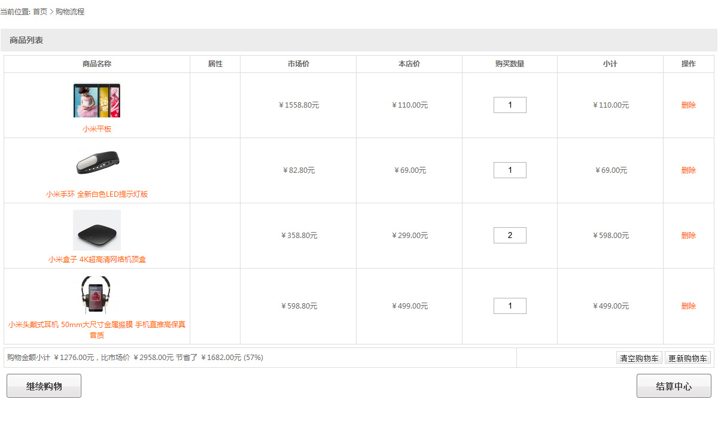Click subtotal ￥499.00元 for 小米头戴式耳机
The height and width of the screenshot is (430, 718).
611,306
